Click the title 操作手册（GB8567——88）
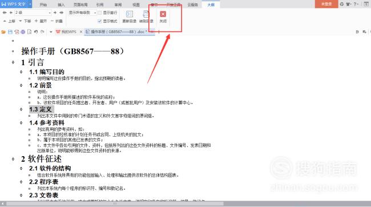371x207 pixels. coord(72,51)
